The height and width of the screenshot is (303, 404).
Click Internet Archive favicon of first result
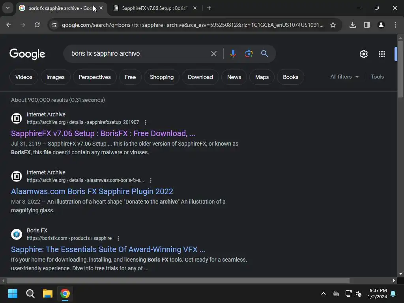(x=17, y=118)
